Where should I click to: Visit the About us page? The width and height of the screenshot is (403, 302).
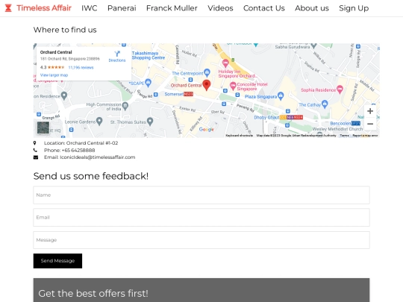pos(312,8)
